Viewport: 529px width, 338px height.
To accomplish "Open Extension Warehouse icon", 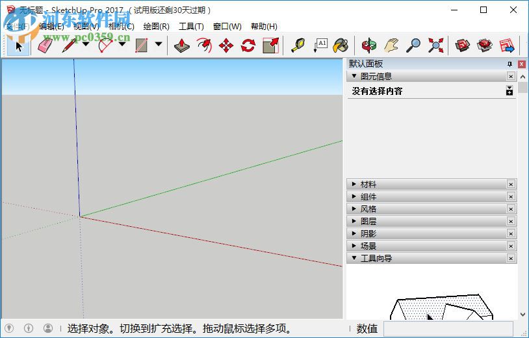I will pyautogui.click(x=485, y=45).
